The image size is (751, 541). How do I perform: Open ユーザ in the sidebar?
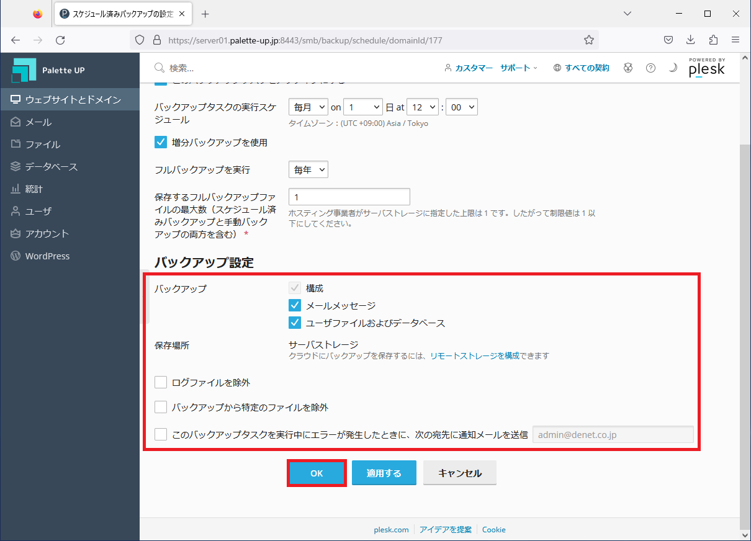pos(70,212)
